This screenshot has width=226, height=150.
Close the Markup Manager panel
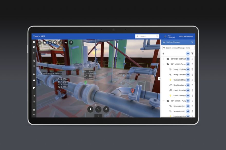point(192,42)
